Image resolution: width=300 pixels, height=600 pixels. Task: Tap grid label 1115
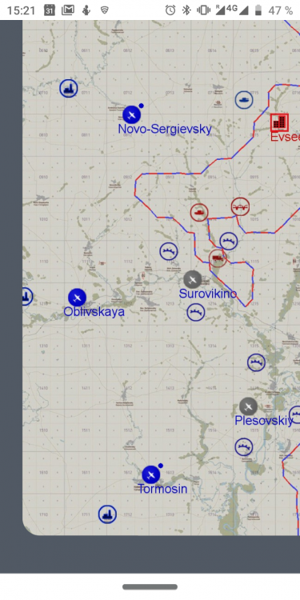(254, 262)
